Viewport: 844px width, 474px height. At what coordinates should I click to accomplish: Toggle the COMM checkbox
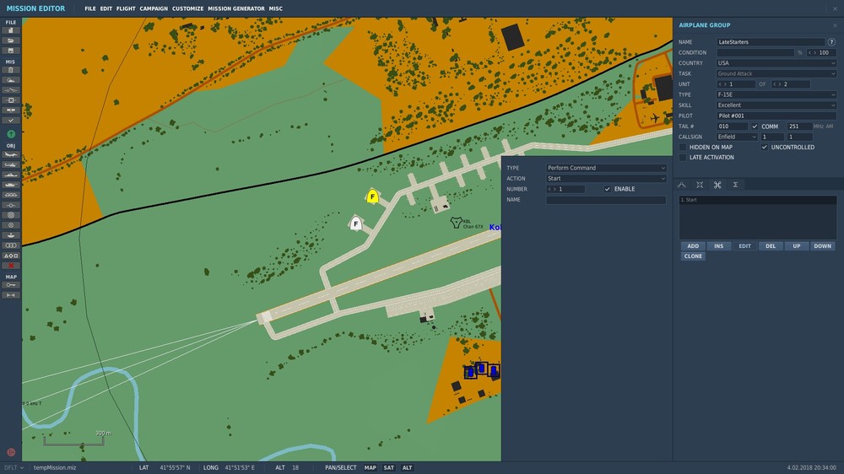[x=755, y=127]
